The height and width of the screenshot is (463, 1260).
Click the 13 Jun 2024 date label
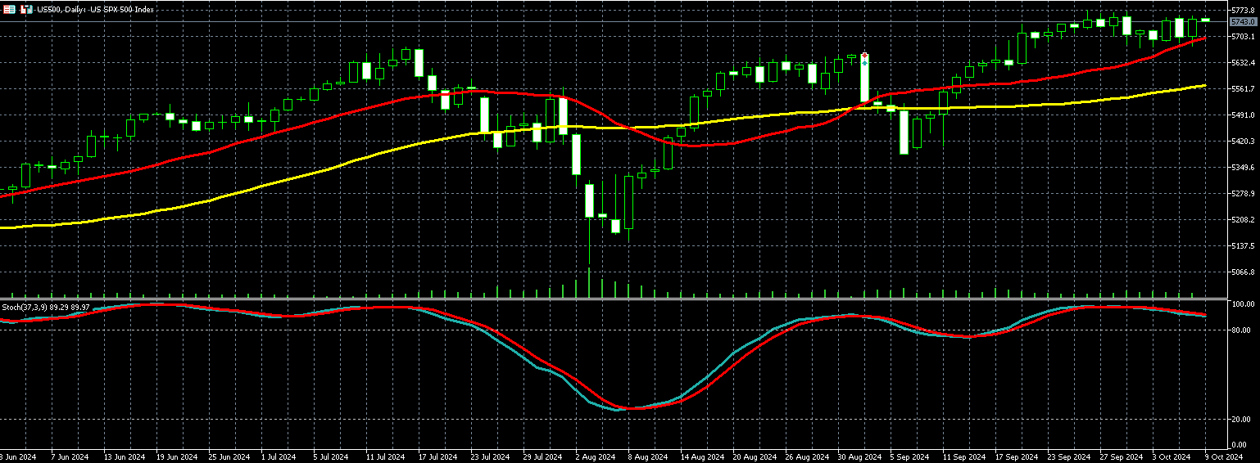(x=125, y=456)
